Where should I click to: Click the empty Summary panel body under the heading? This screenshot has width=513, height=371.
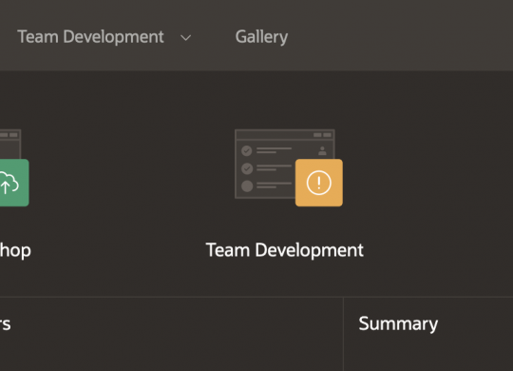click(428, 356)
